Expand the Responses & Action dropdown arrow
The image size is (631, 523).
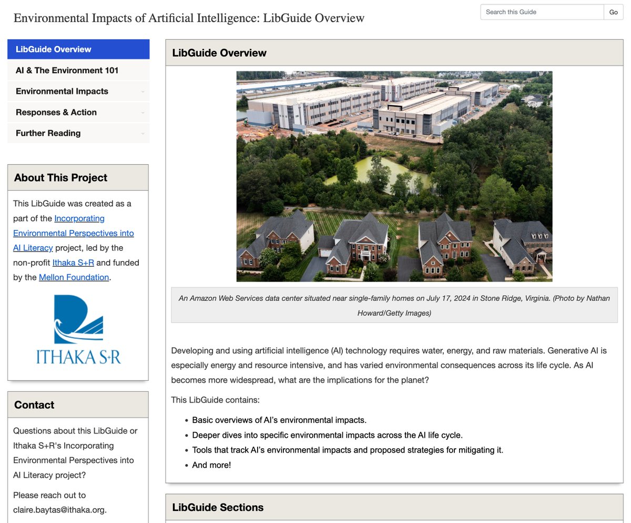(143, 113)
